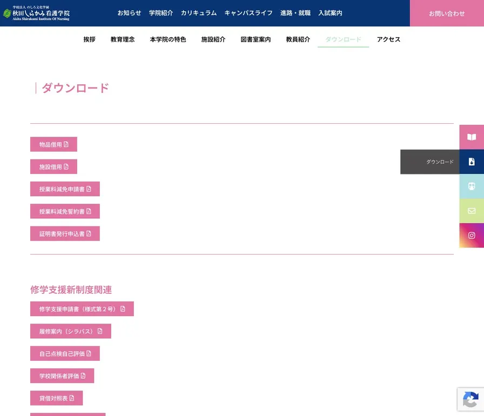Go to the 挨拶 sub-navigation tab

coord(89,39)
